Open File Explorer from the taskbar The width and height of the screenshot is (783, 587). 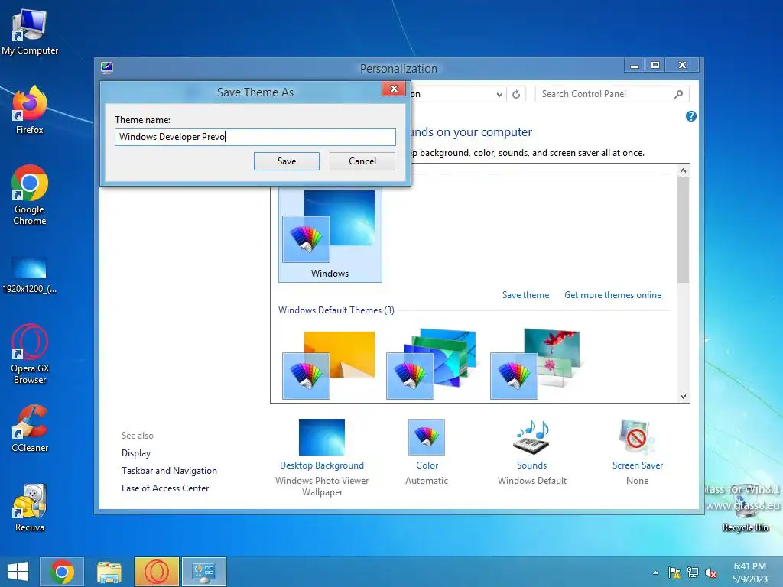pos(109,572)
